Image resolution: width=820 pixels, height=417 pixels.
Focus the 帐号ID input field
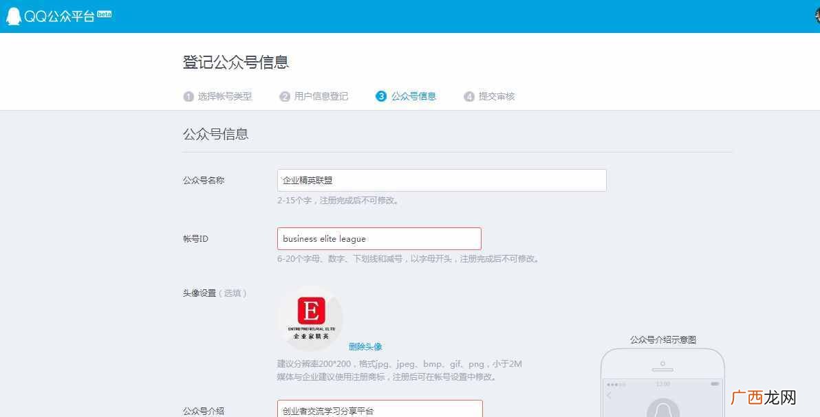coord(379,239)
